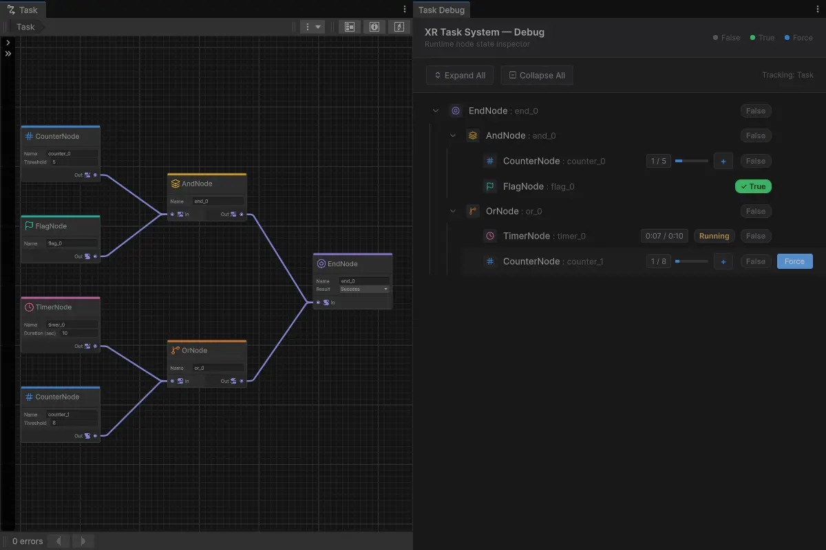Screen dimensions: 826x550
Task: Toggle False state for AndNode and_0
Action: coord(756,135)
